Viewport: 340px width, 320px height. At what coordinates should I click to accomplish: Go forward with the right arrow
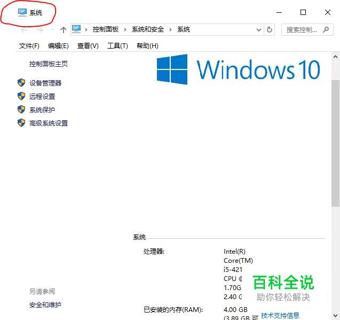(x=40, y=30)
